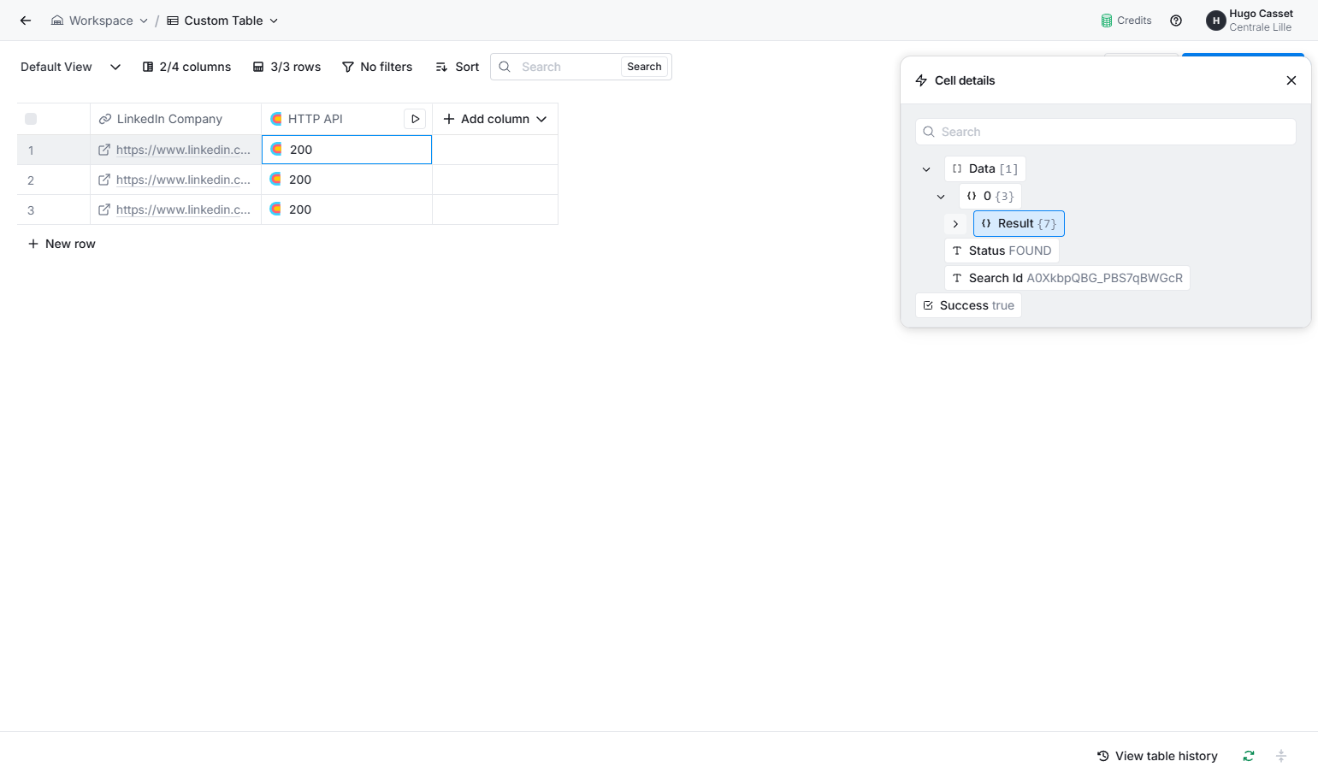
Task: Open the 2/4 columns selector
Action: click(x=186, y=67)
